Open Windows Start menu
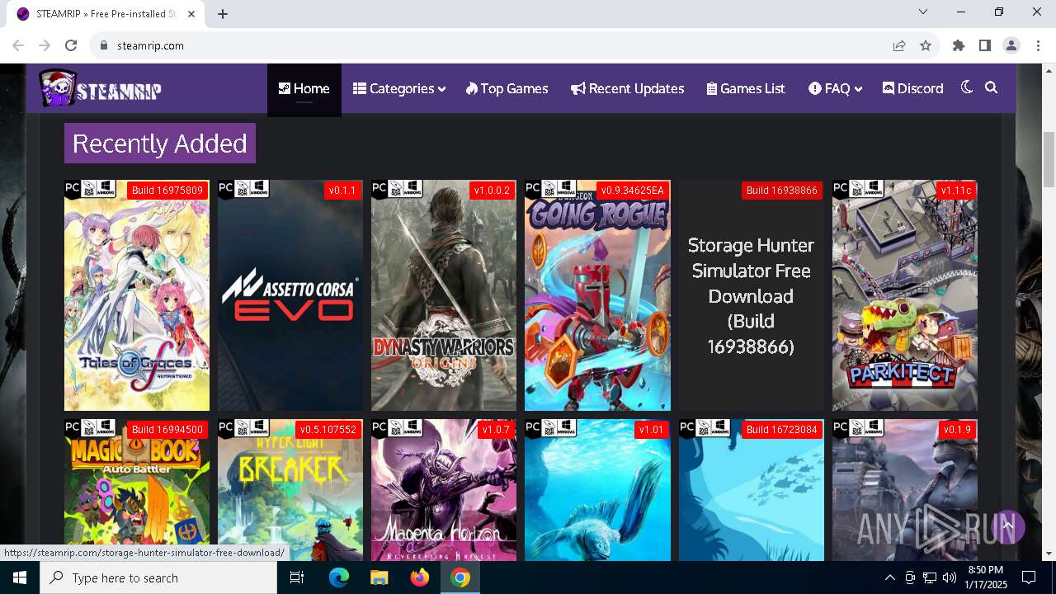1056x594 pixels. [20, 577]
